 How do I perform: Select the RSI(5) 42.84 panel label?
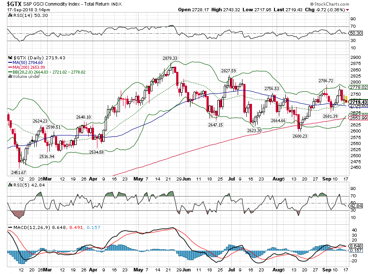29,185
